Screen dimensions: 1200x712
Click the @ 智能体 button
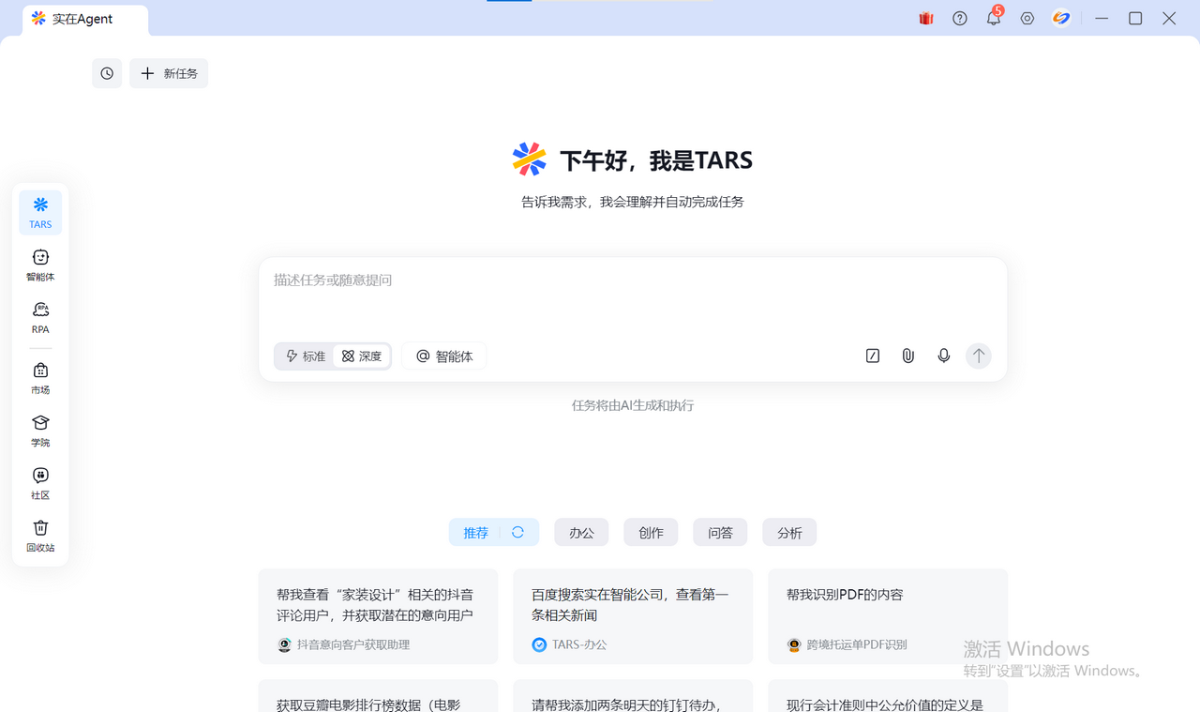444,356
